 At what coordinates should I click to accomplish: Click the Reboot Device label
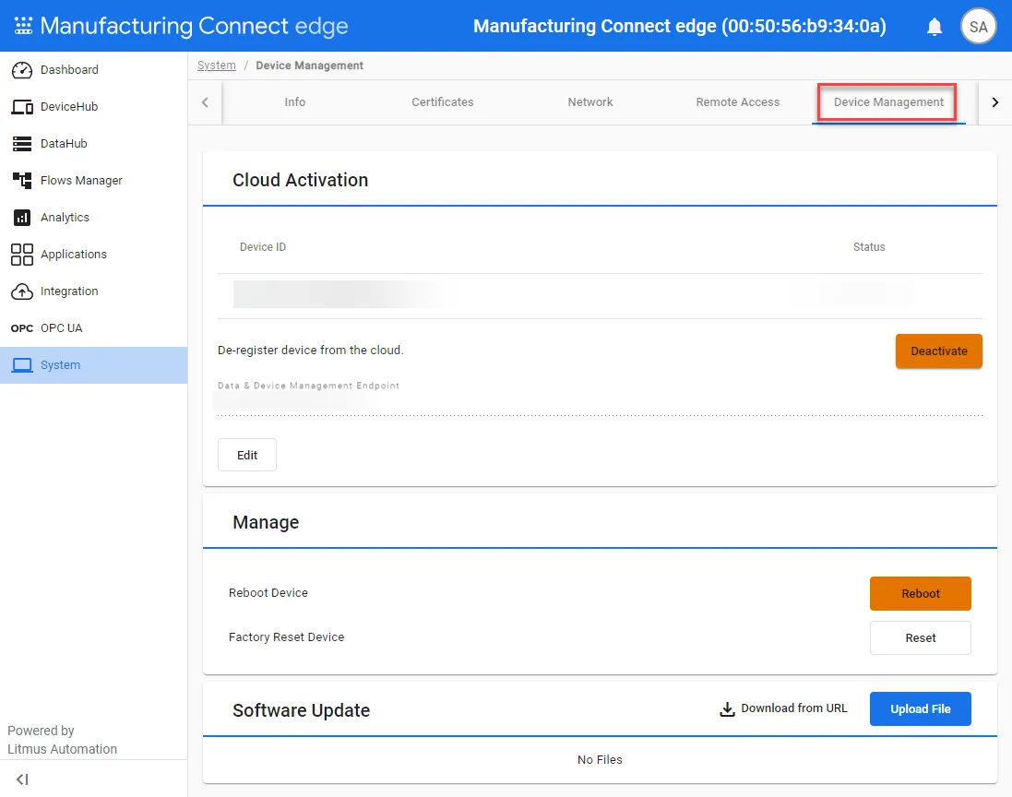[268, 592]
